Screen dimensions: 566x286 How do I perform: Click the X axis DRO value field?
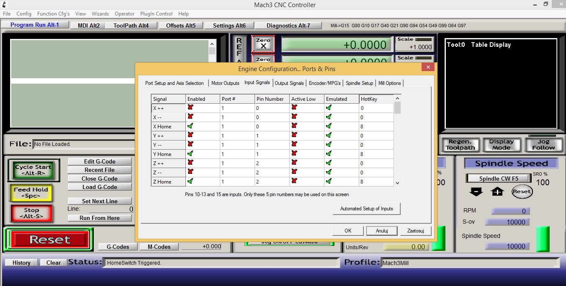point(337,44)
